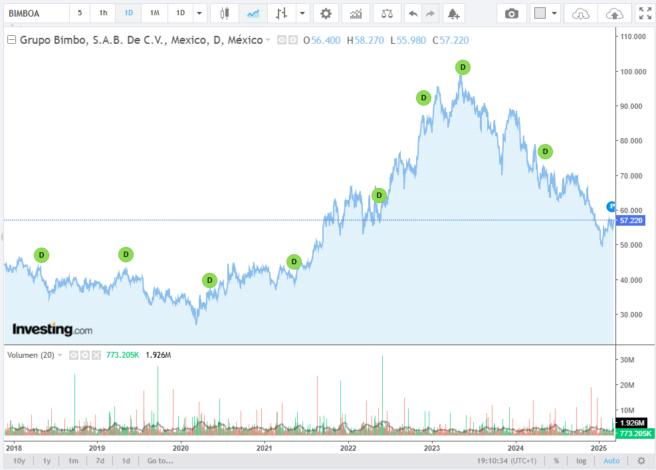Select the area chart style icon
The image size is (656, 470).
pyautogui.click(x=253, y=13)
